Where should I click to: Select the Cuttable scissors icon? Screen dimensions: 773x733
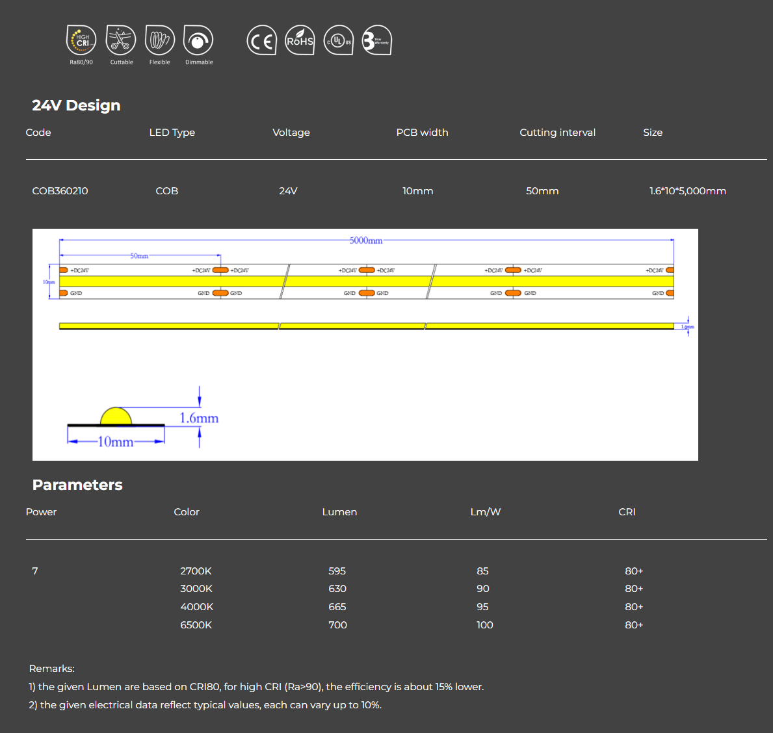[x=121, y=40]
